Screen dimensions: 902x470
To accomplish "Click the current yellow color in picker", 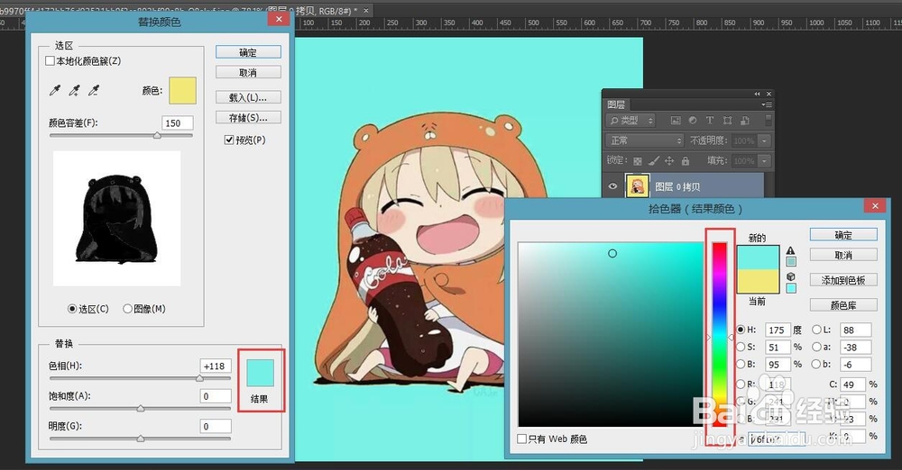I will [x=759, y=281].
